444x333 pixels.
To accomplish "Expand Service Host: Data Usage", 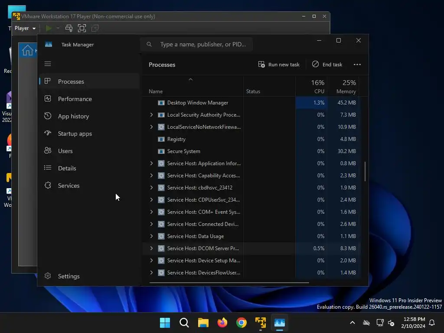I will [151, 236].
